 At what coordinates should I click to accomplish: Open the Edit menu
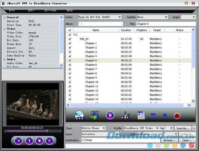[31, 10]
